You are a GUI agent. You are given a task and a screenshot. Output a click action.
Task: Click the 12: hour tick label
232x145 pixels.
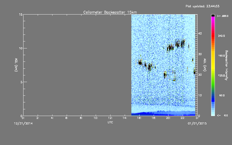pyautogui.click(x=110, y=118)
